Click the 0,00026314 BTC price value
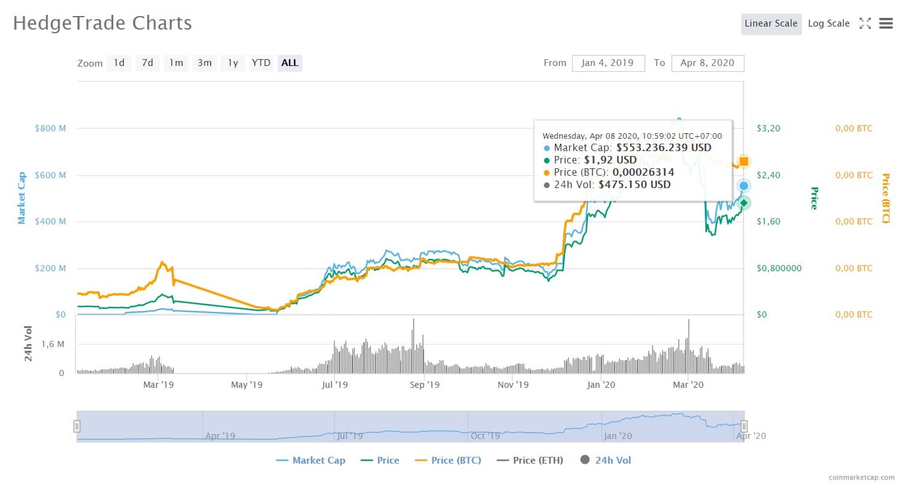Screen dimensions: 902x484 [x=643, y=172]
